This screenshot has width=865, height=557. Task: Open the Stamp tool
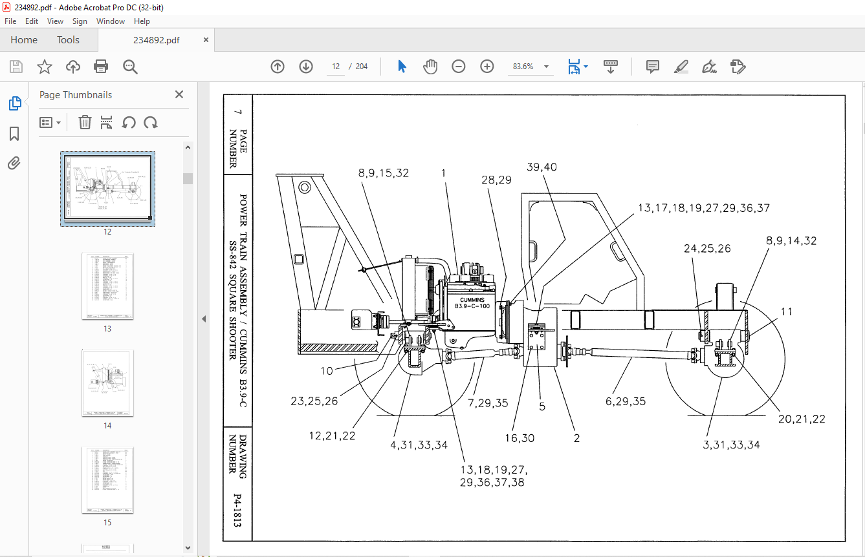click(738, 67)
